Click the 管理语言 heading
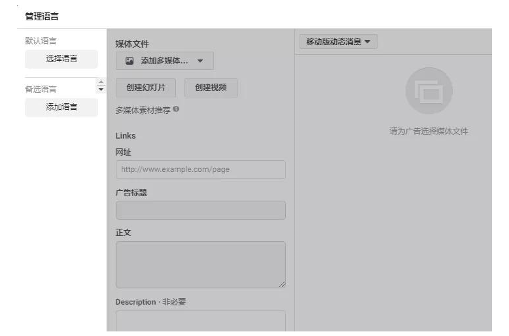Screen dimensions: 509x336 coord(42,16)
